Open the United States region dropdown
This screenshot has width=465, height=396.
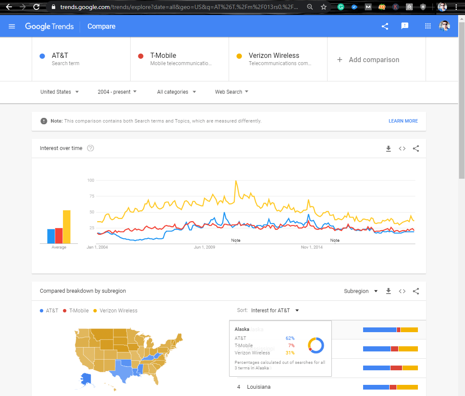[60, 92]
